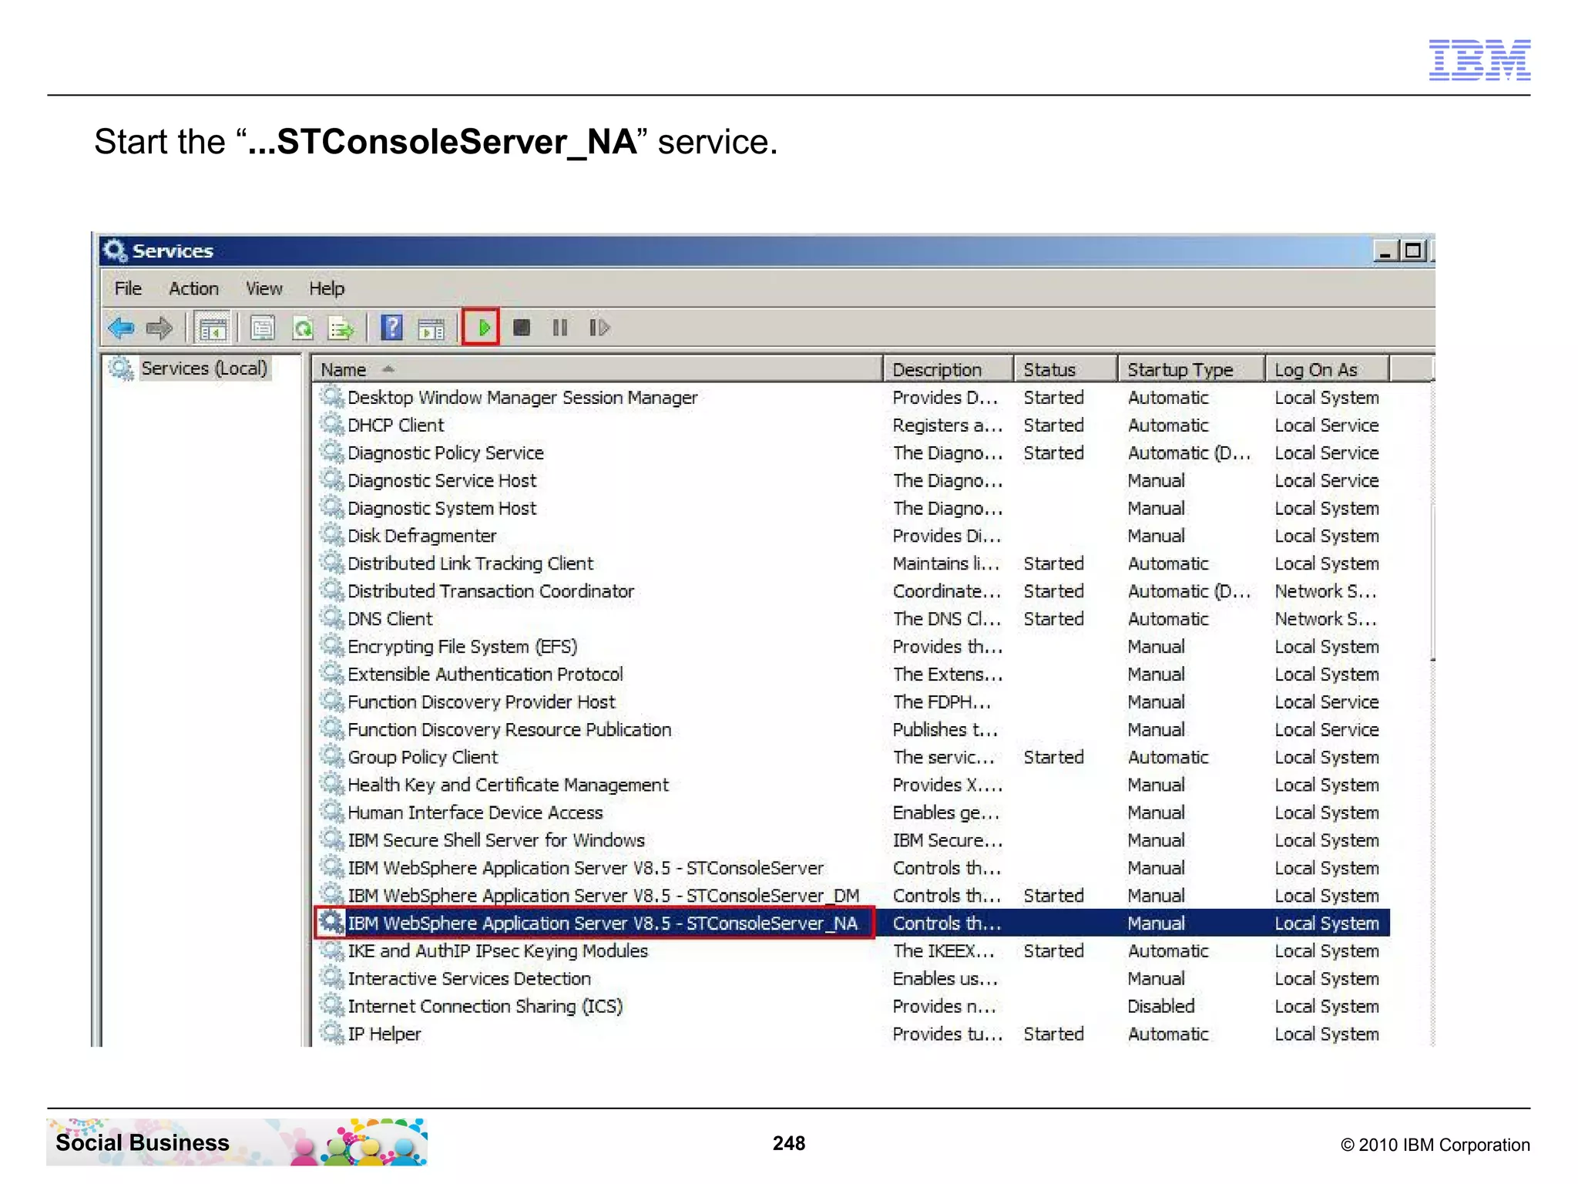Select Services (Local) in the console tree
Image resolution: width=1578 pixels, height=1184 pixels.
(x=203, y=368)
